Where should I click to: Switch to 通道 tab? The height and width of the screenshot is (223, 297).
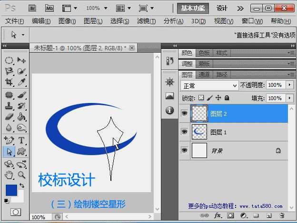204,75
